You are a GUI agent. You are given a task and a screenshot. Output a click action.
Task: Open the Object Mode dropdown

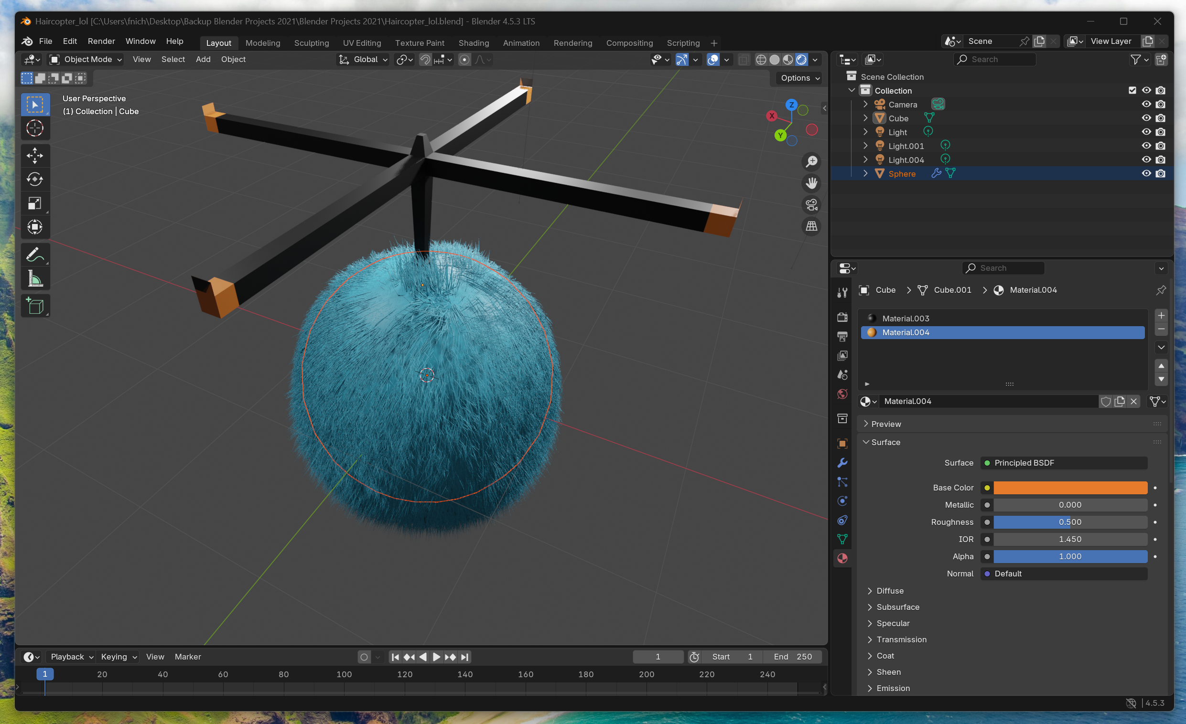(x=86, y=60)
